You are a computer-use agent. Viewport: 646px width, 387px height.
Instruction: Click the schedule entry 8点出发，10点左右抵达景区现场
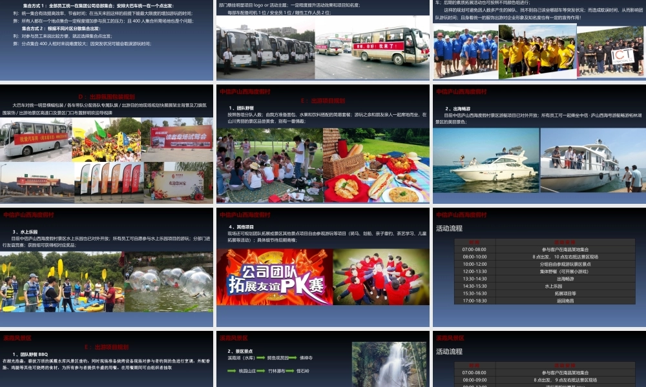pyautogui.click(x=565, y=257)
